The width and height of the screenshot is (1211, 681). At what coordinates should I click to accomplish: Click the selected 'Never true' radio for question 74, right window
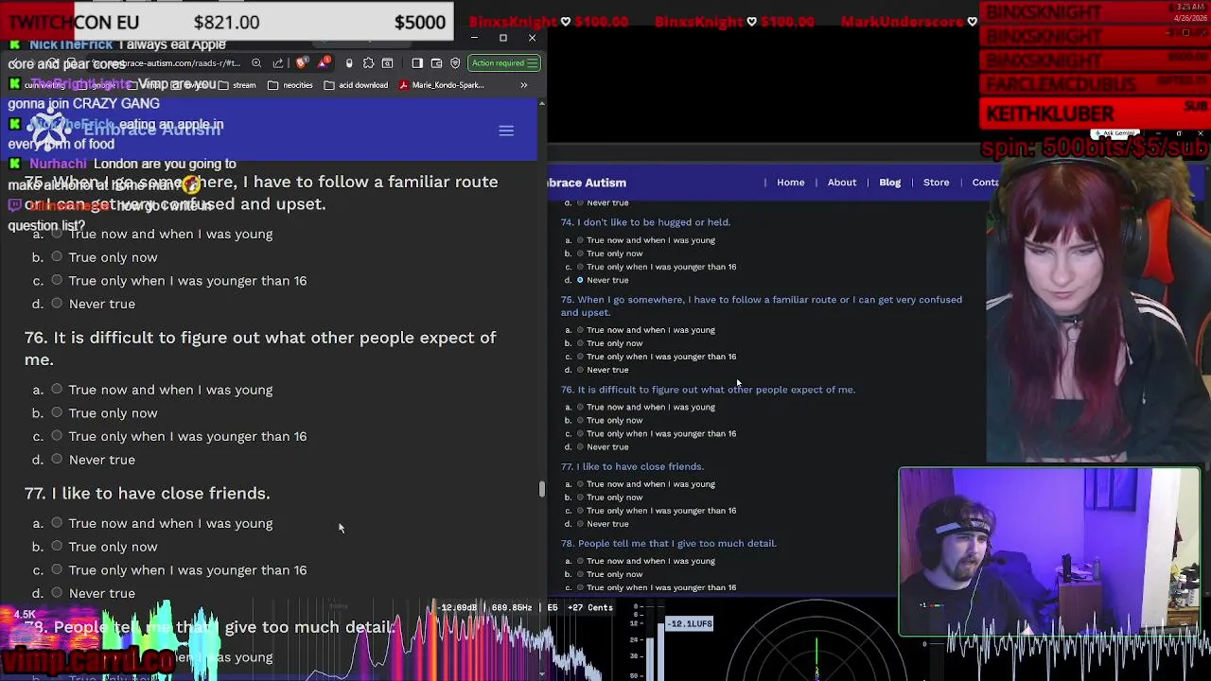pos(580,280)
